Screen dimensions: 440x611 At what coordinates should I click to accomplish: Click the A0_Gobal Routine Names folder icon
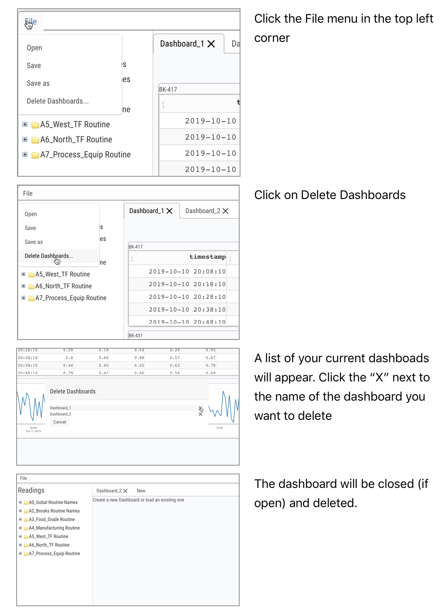[x=26, y=503]
